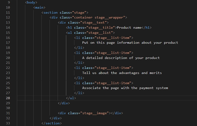Click "Associate the page with the payment system"
The height and width of the screenshot is (126, 197).
pos(125,88)
